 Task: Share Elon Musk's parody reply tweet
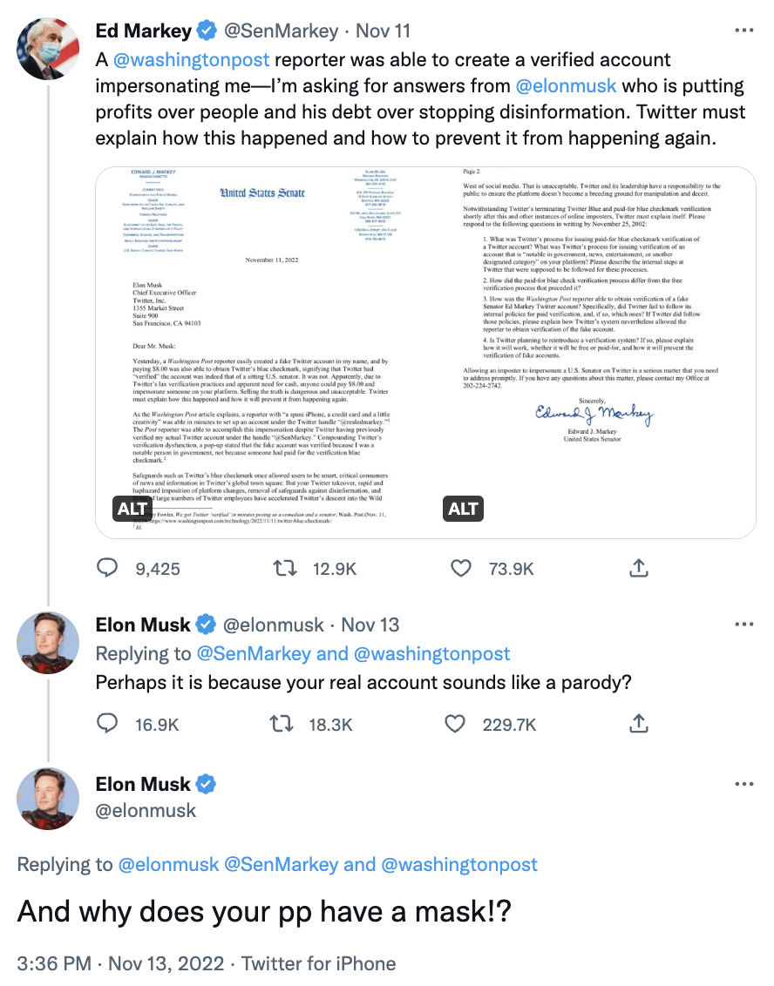click(638, 724)
